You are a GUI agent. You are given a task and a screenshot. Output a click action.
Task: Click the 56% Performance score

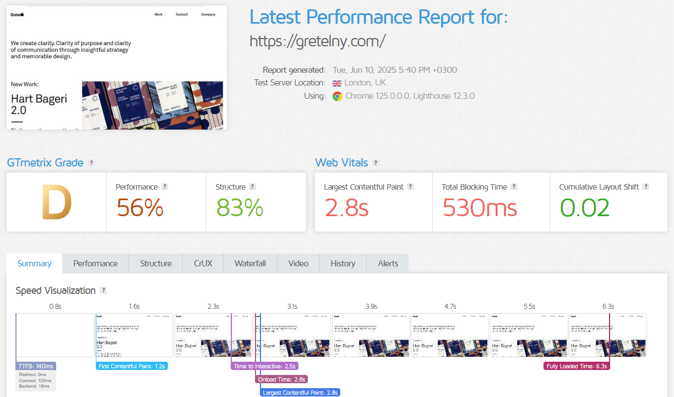click(x=140, y=208)
